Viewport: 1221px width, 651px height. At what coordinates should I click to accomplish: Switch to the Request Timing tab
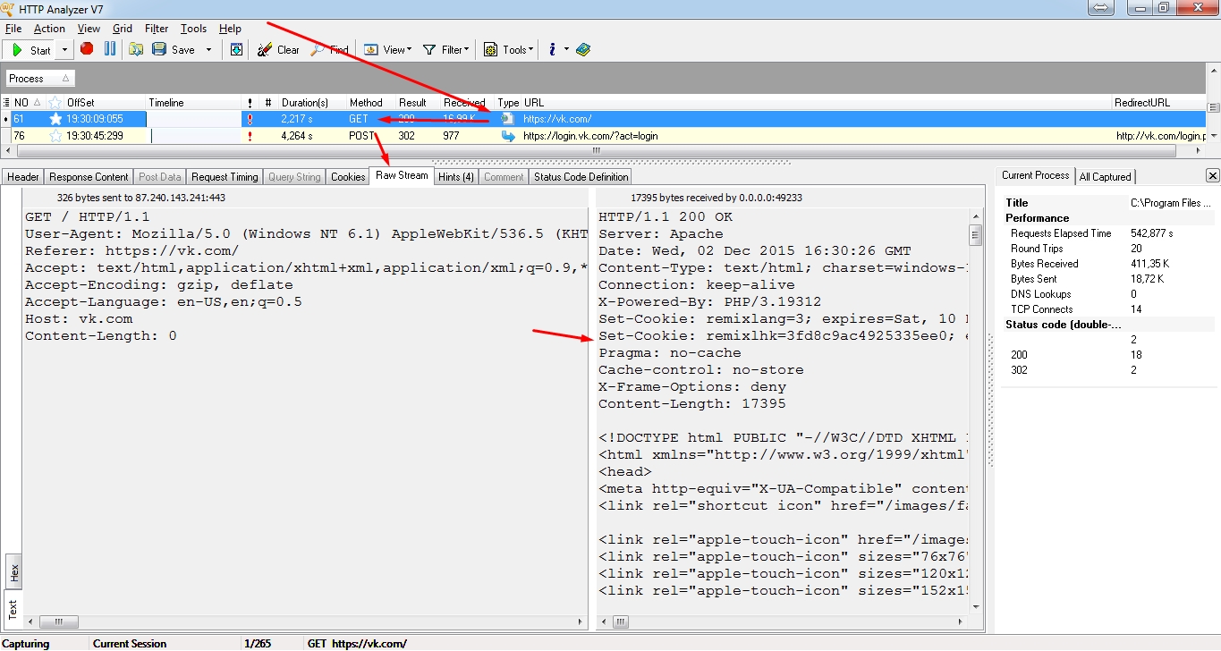pyautogui.click(x=225, y=177)
